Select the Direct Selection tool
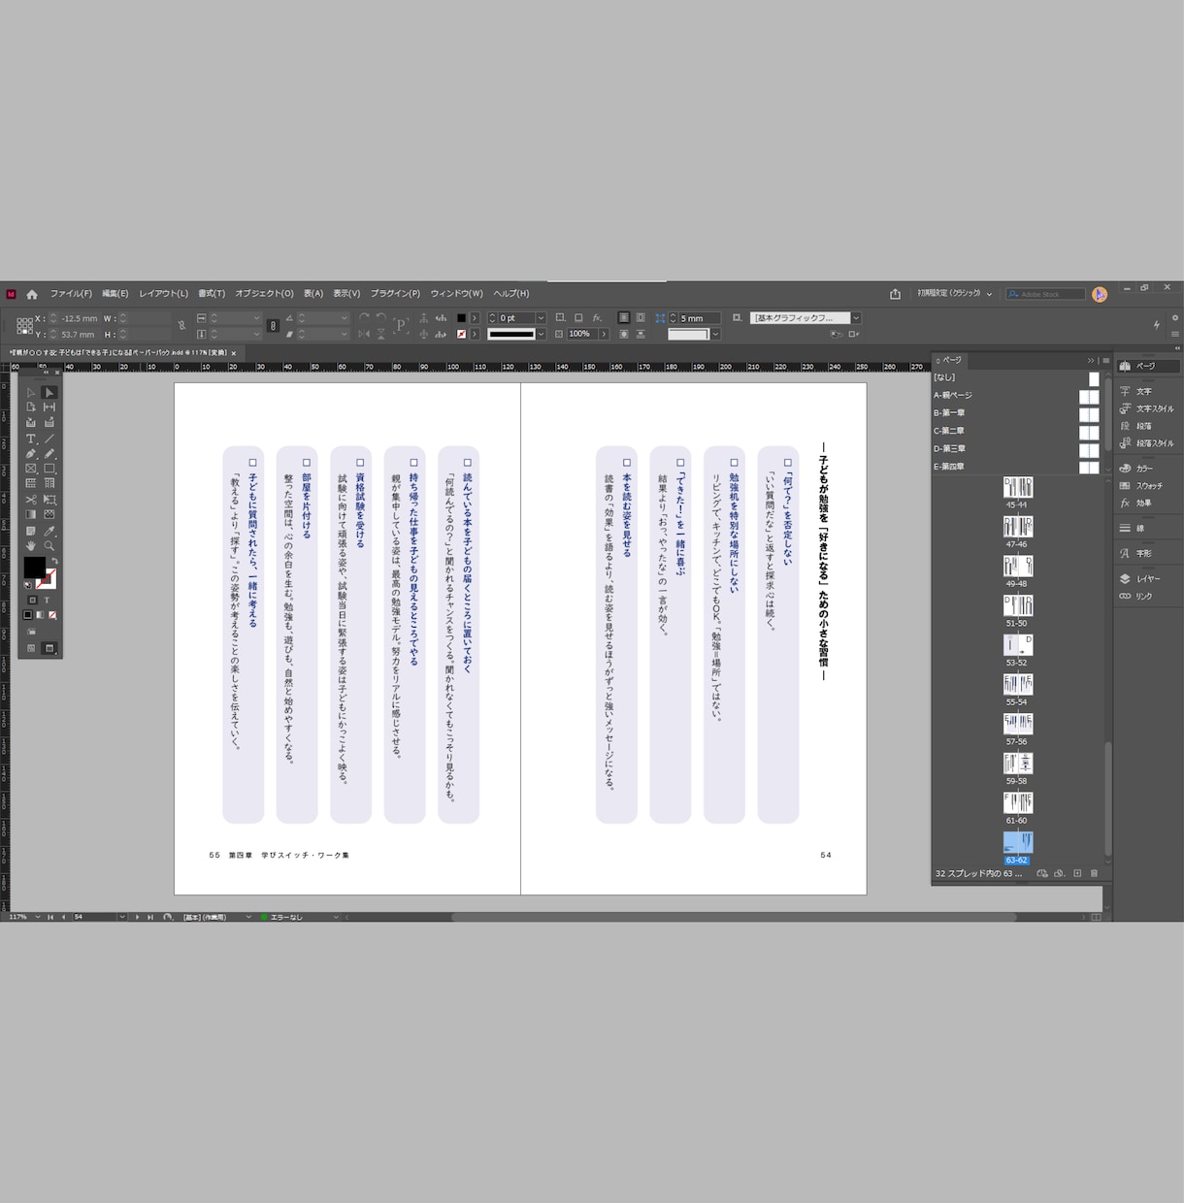The height and width of the screenshot is (1203, 1184). coord(49,393)
